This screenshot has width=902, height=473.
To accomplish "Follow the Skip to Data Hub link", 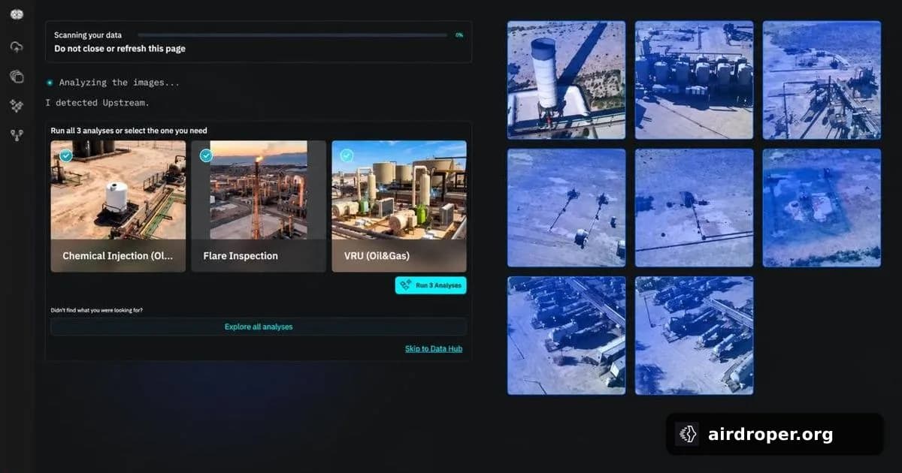I will (x=434, y=348).
